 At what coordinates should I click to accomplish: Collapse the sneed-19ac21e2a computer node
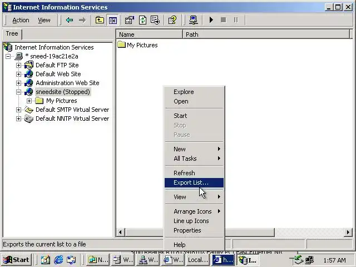pyautogui.click(x=8, y=56)
